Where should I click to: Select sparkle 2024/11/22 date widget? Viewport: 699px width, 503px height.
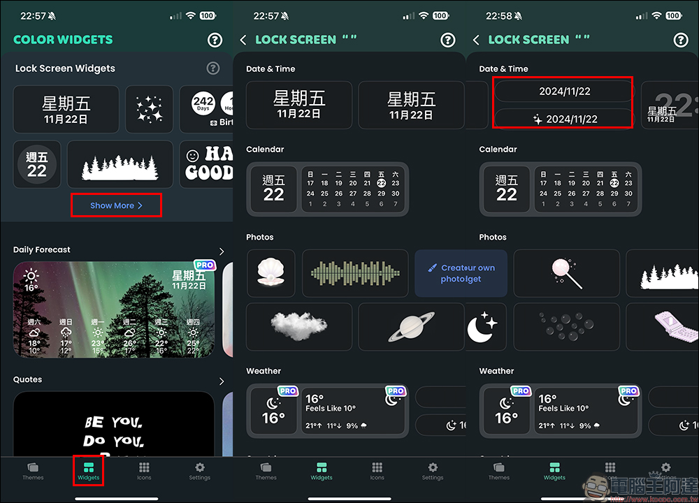coord(564,119)
